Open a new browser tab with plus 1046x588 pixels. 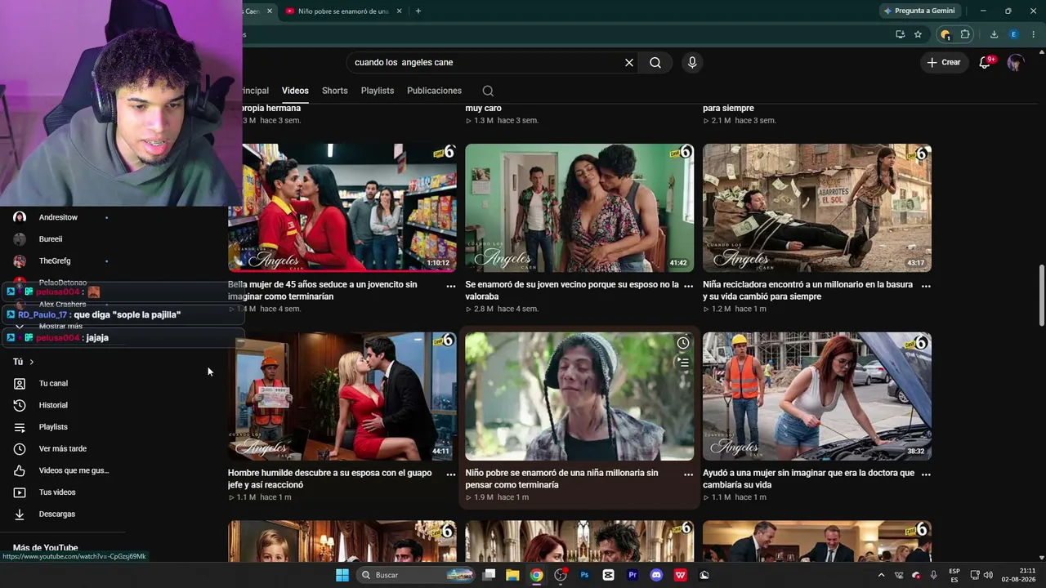point(418,11)
